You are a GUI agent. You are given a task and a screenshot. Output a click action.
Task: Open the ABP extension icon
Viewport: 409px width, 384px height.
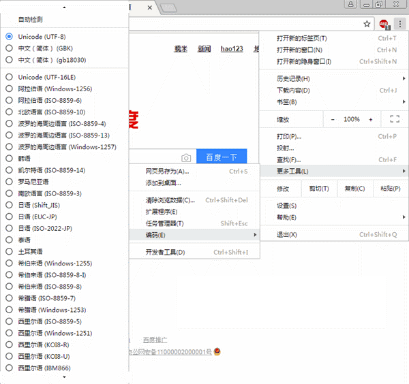pyautogui.click(x=384, y=25)
